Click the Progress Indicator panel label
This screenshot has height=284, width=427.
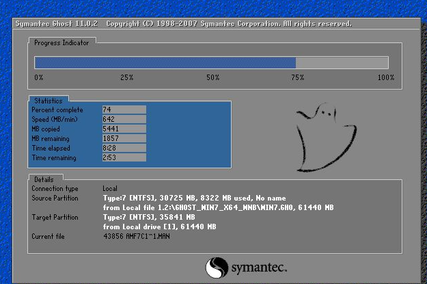(x=61, y=43)
